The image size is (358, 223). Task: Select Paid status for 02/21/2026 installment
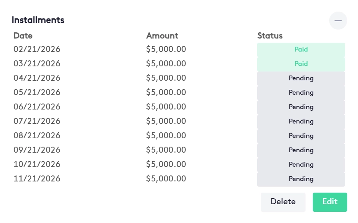(301, 50)
